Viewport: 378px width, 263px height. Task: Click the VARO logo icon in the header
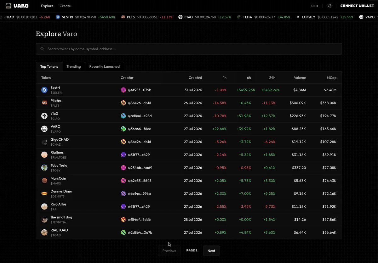point(8,6)
